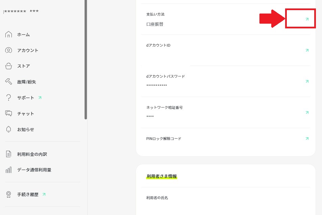Click the notification bell icon
Viewport: 322px width, 215px height.
tap(9, 129)
